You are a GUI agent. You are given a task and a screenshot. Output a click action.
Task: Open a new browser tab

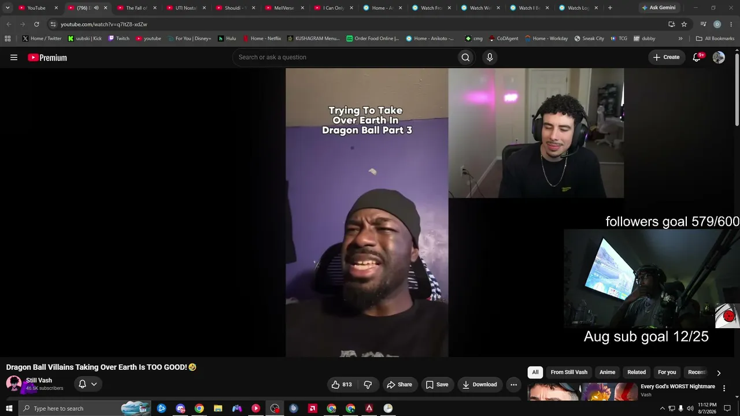click(610, 8)
